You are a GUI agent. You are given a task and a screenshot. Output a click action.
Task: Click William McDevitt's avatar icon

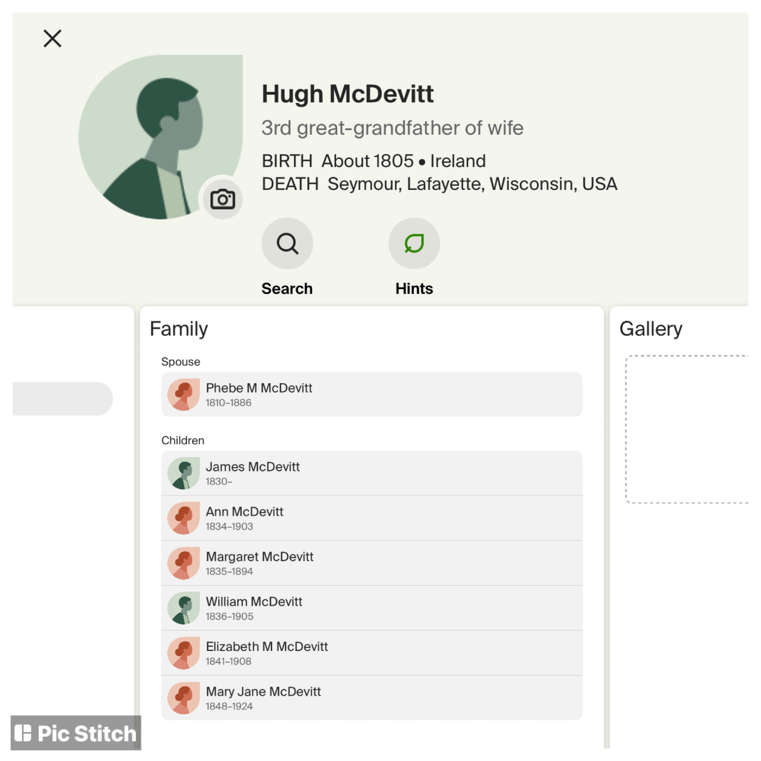[183, 608]
